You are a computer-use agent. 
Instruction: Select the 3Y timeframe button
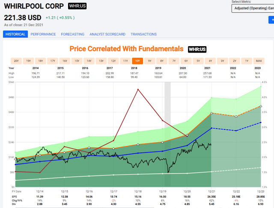(x=223, y=61)
